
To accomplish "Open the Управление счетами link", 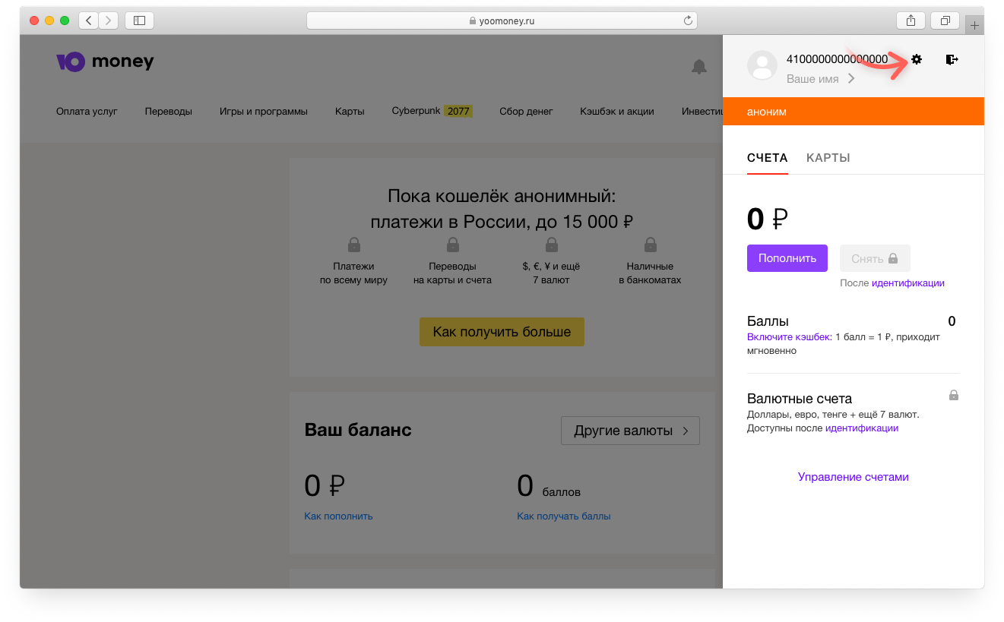I will [x=853, y=477].
